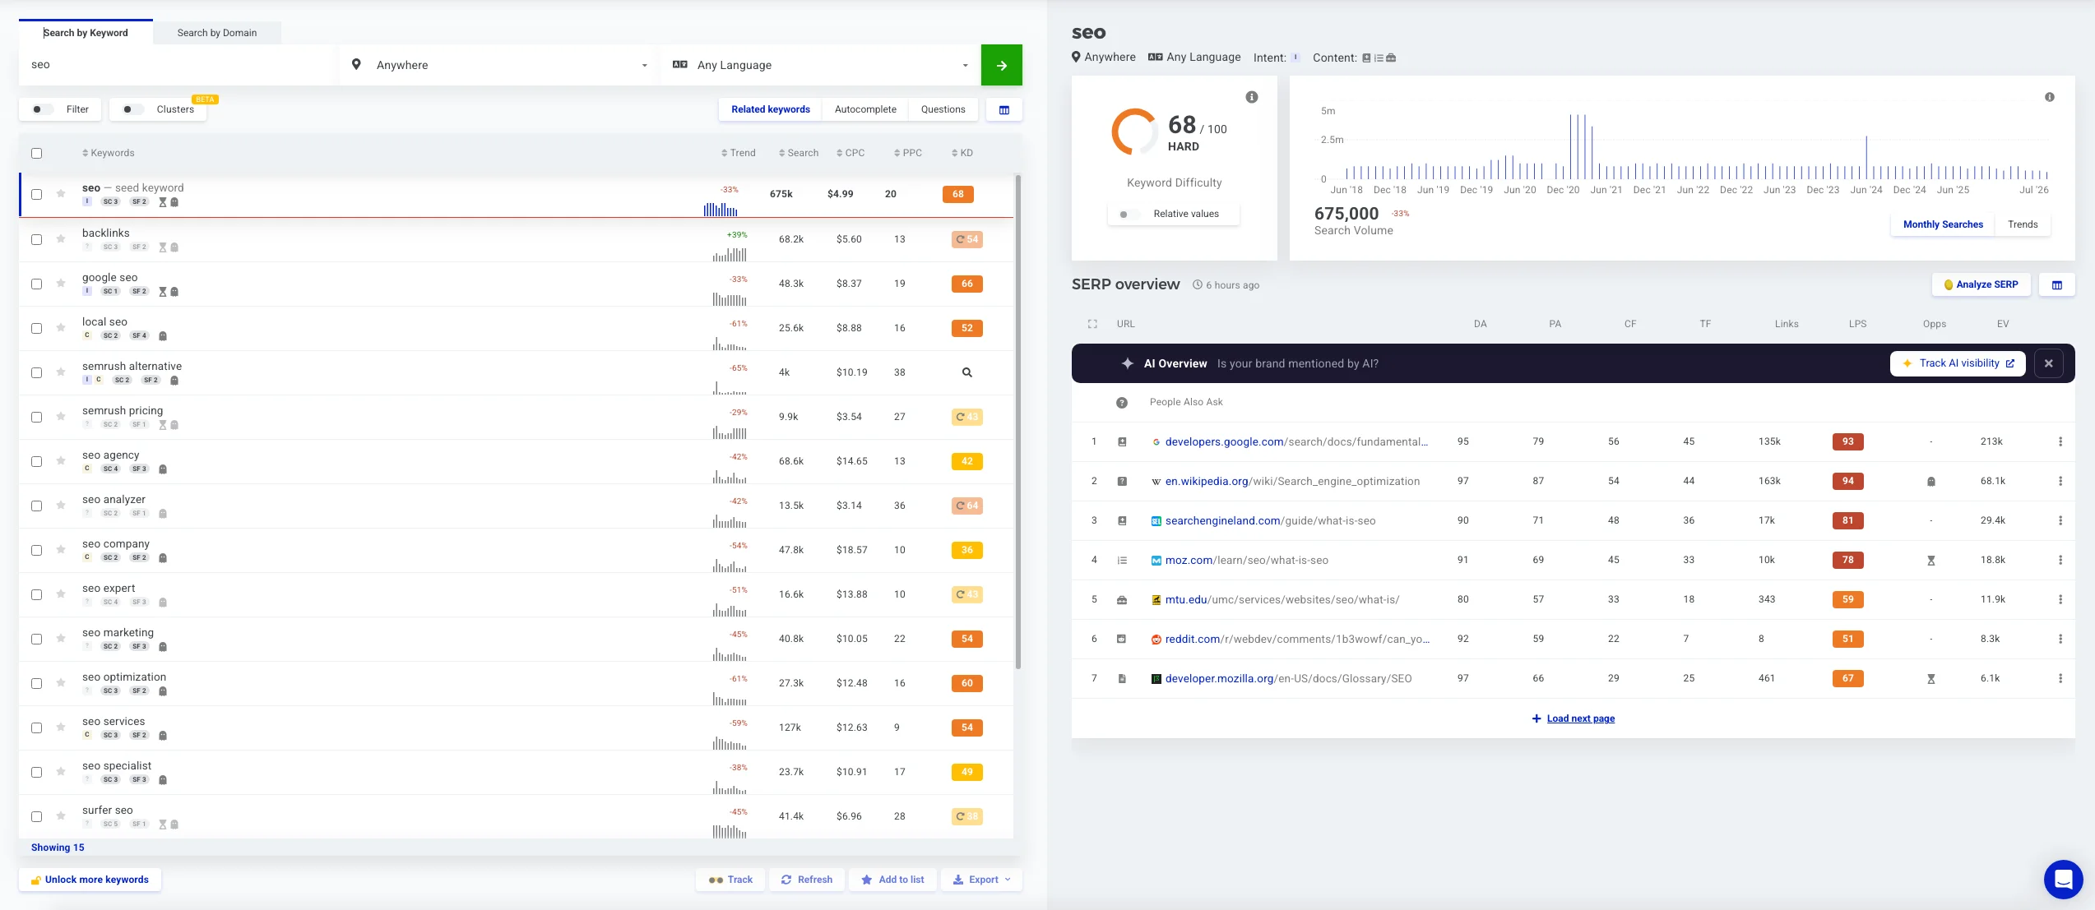Click KD score 66 for google seo

click(967, 284)
